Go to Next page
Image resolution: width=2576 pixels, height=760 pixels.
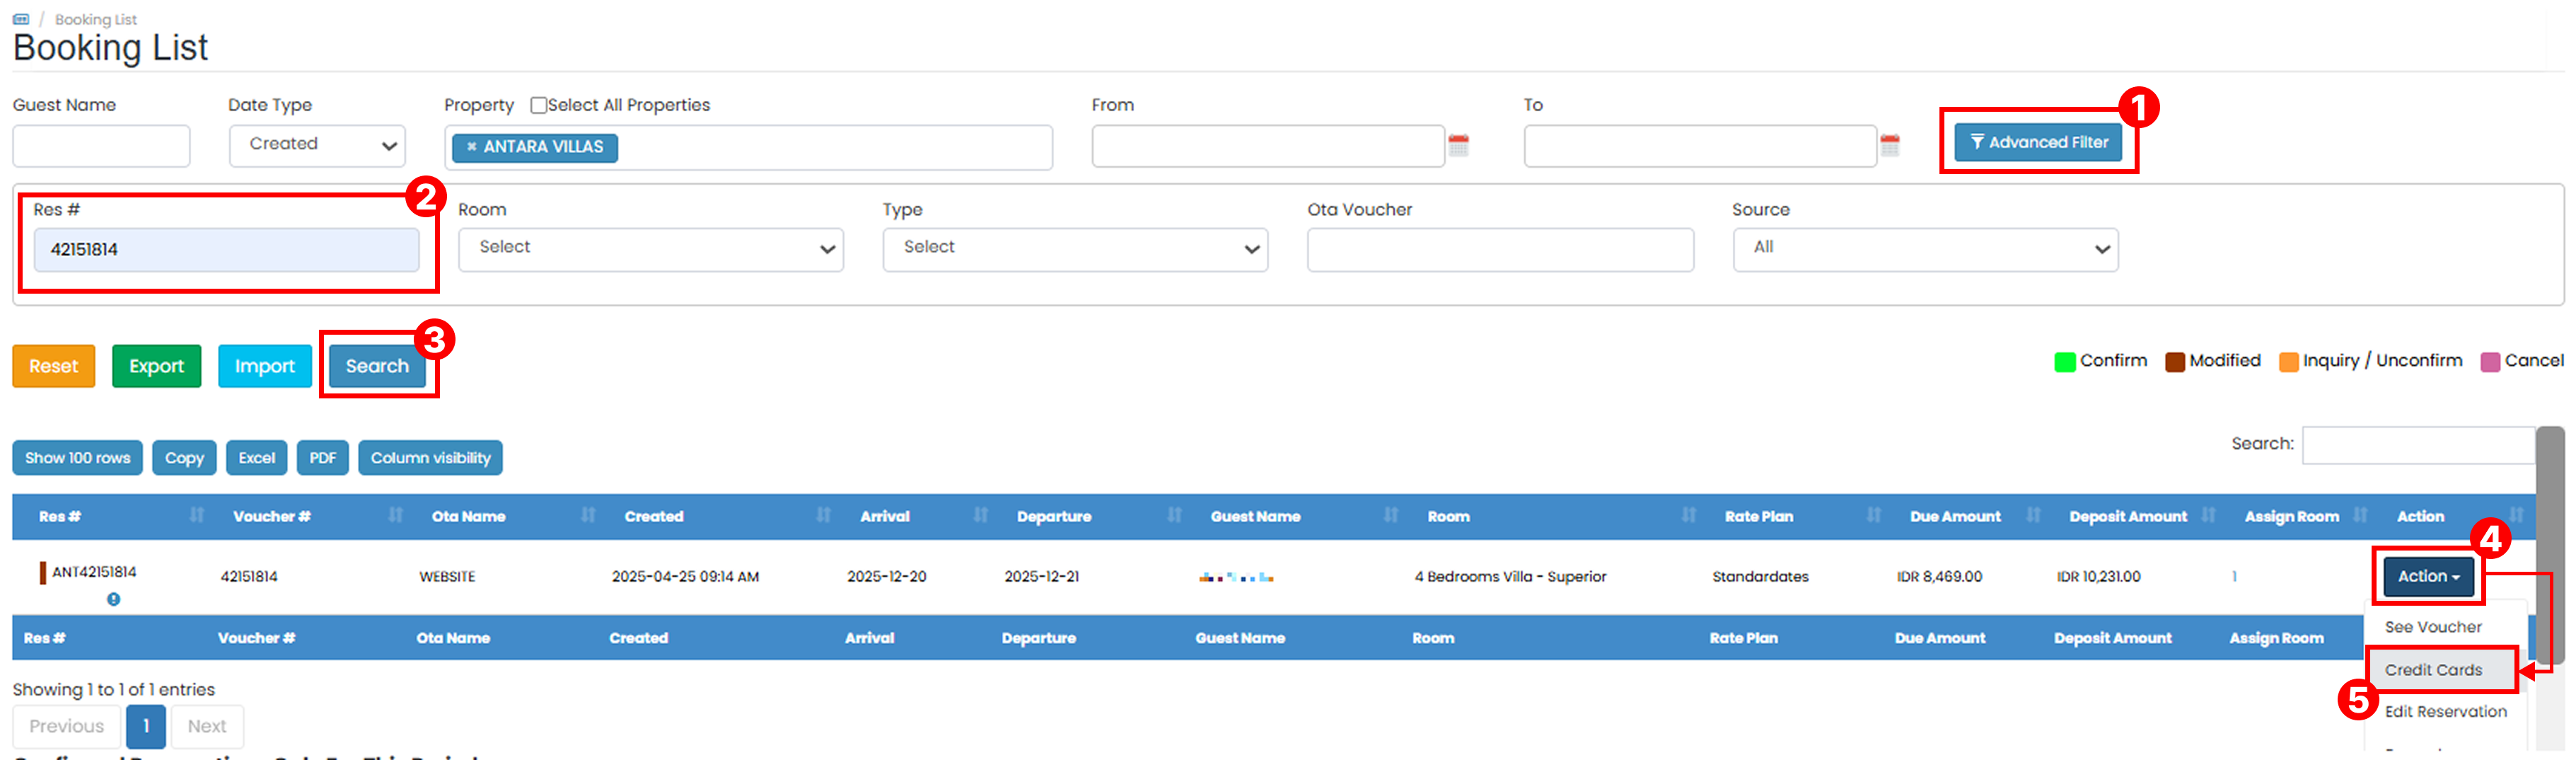(x=207, y=727)
